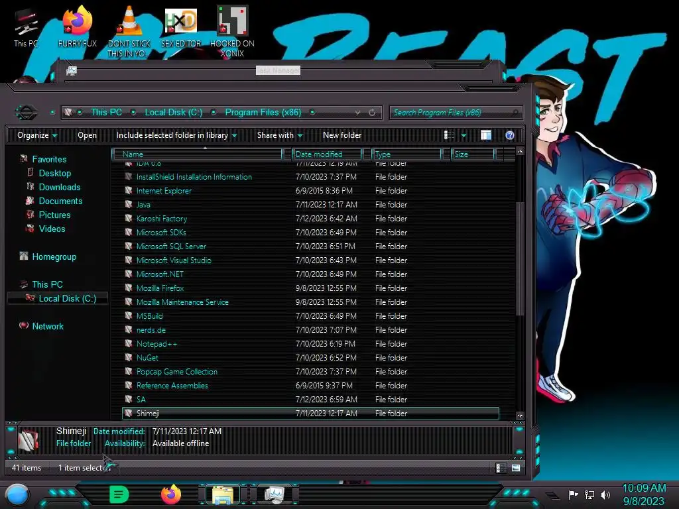This screenshot has width=679, height=509.
Task: Select the Java folder
Action: pyautogui.click(x=143, y=204)
